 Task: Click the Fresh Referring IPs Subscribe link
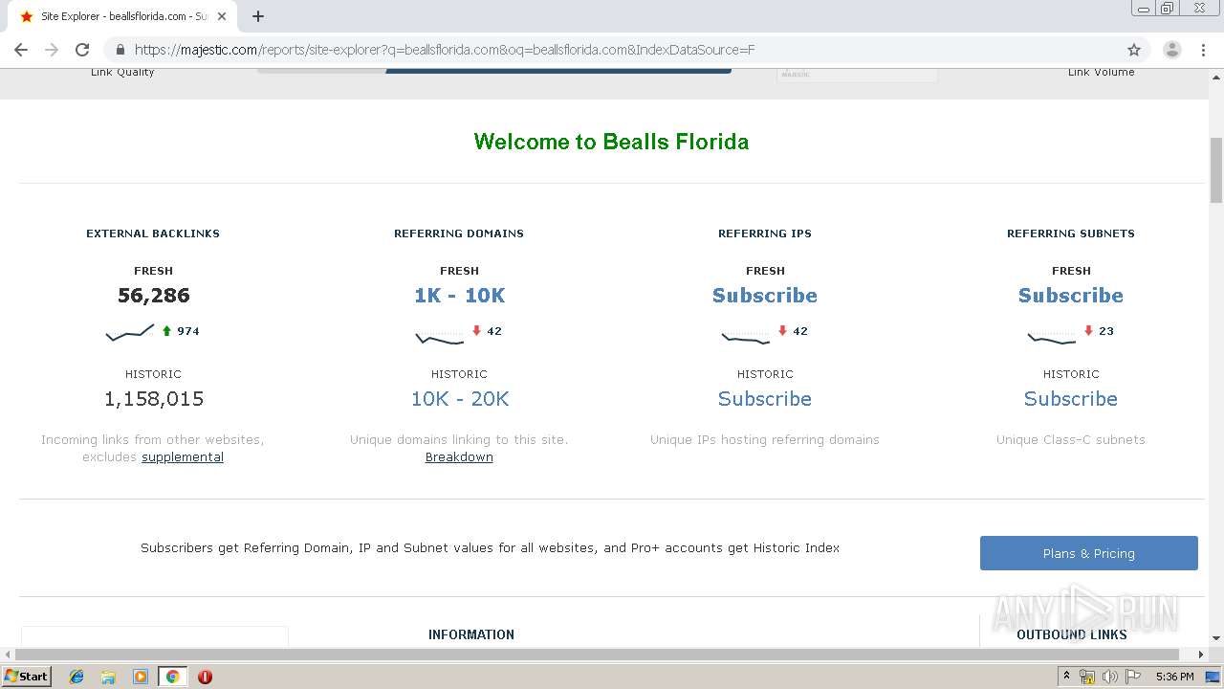765,296
